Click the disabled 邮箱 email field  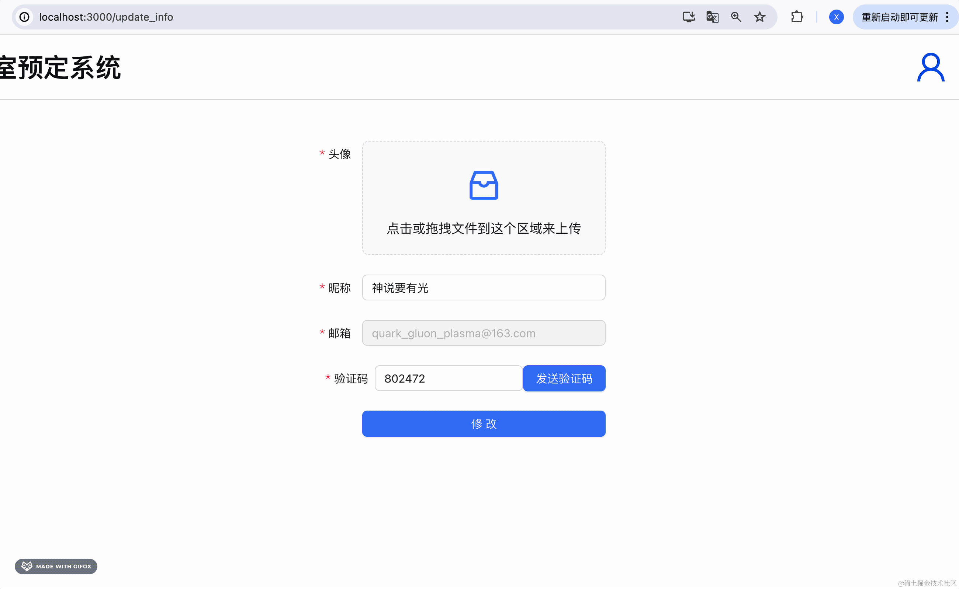pyautogui.click(x=484, y=333)
